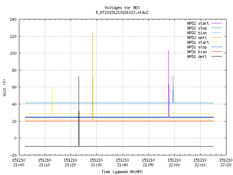Click the 'Time (yymmdd HH:MM)' x-axis label
Screen dimensions: 233x175
[122, 172]
